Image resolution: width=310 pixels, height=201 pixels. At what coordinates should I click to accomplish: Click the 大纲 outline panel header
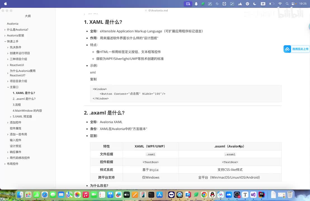click(x=28, y=16)
